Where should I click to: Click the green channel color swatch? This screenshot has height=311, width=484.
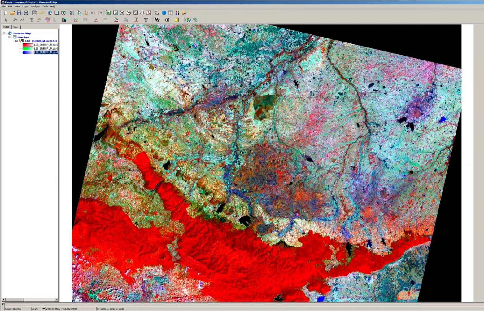coord(28,49)
